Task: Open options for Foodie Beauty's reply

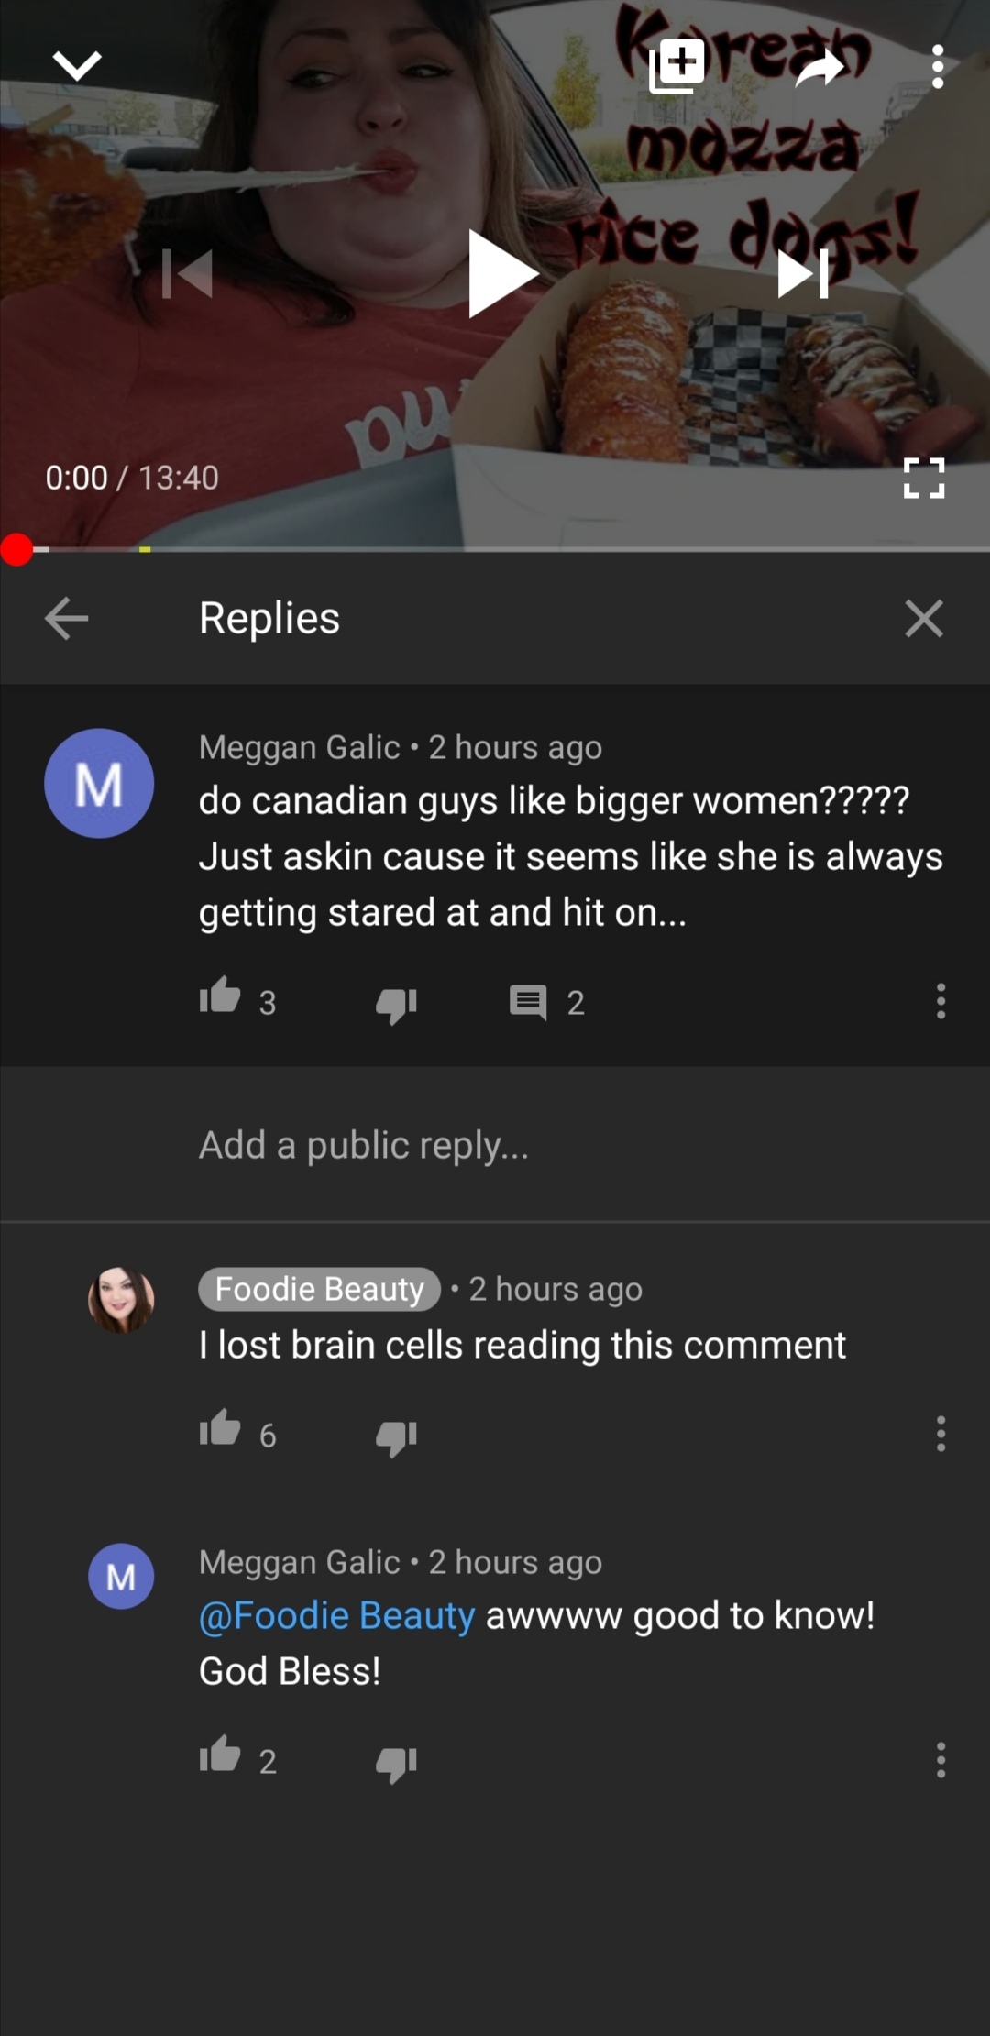Action: [x=940, y=1434]
